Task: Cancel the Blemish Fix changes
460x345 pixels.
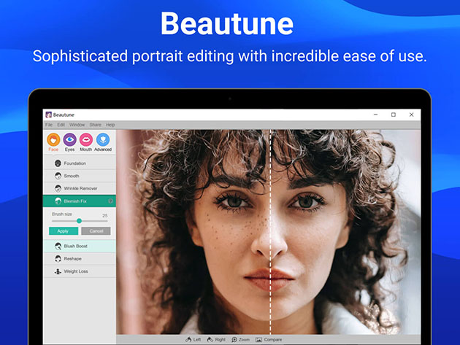Action: click(96, 231)
